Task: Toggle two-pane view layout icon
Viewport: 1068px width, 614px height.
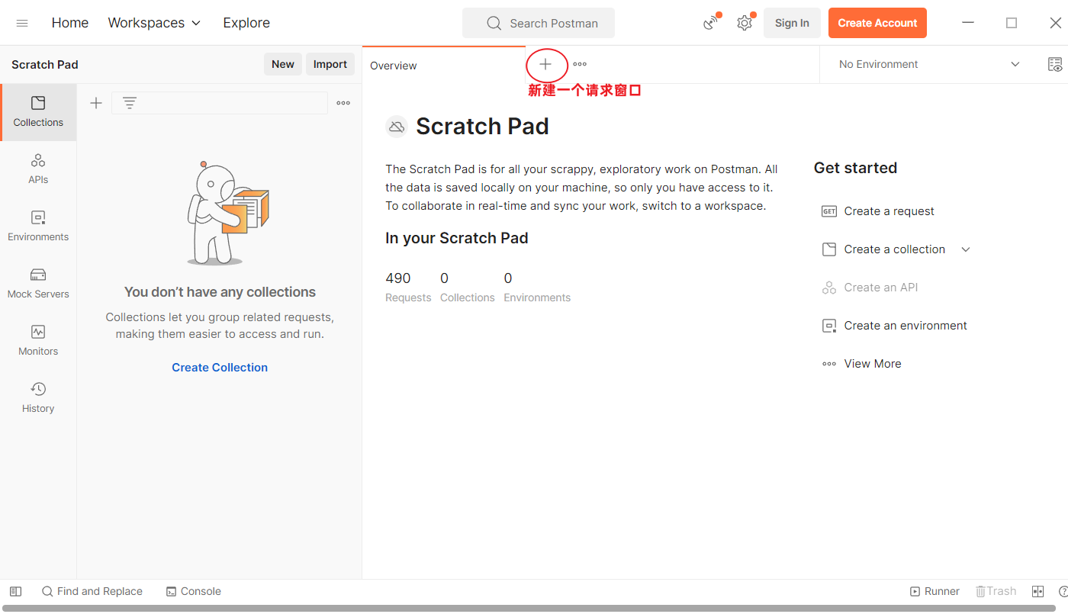Action: point(1037,591)
